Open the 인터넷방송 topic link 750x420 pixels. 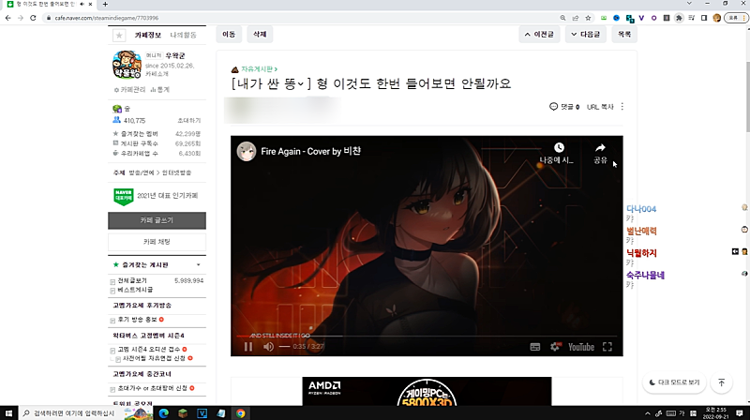(x=176, y=172)
